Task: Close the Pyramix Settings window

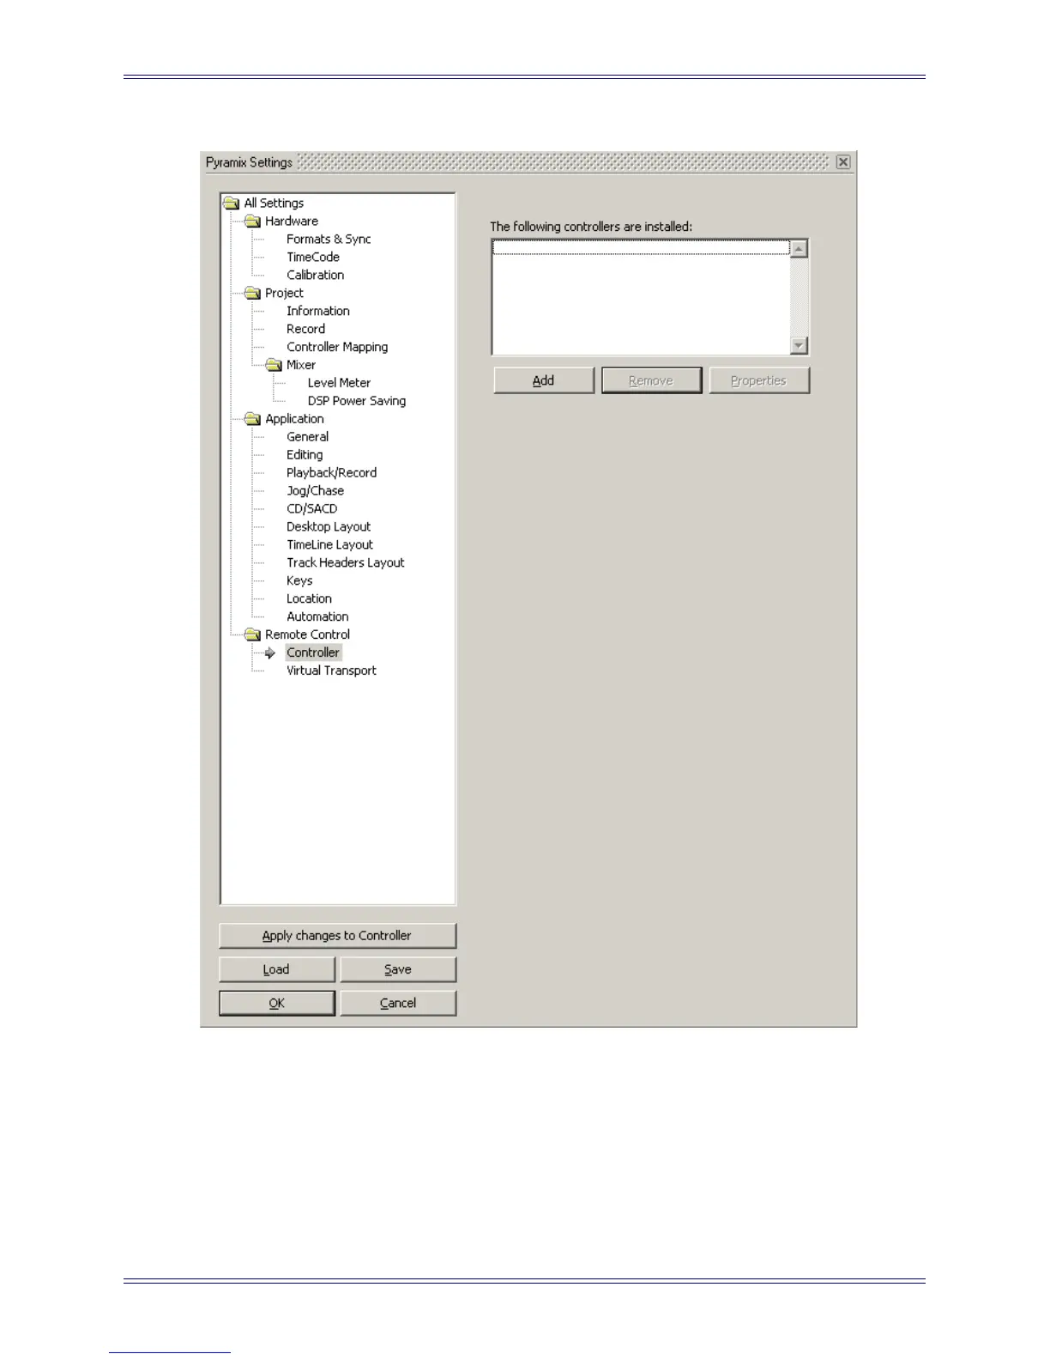Action: point(843,162)
